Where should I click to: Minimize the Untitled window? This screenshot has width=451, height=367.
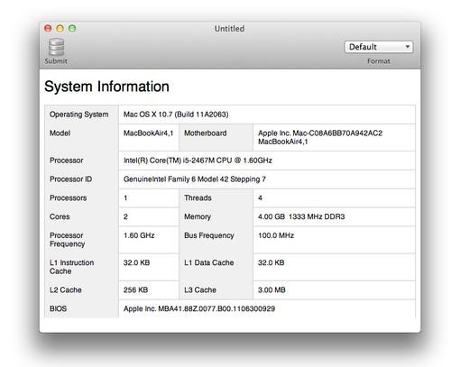click(60, 29)
